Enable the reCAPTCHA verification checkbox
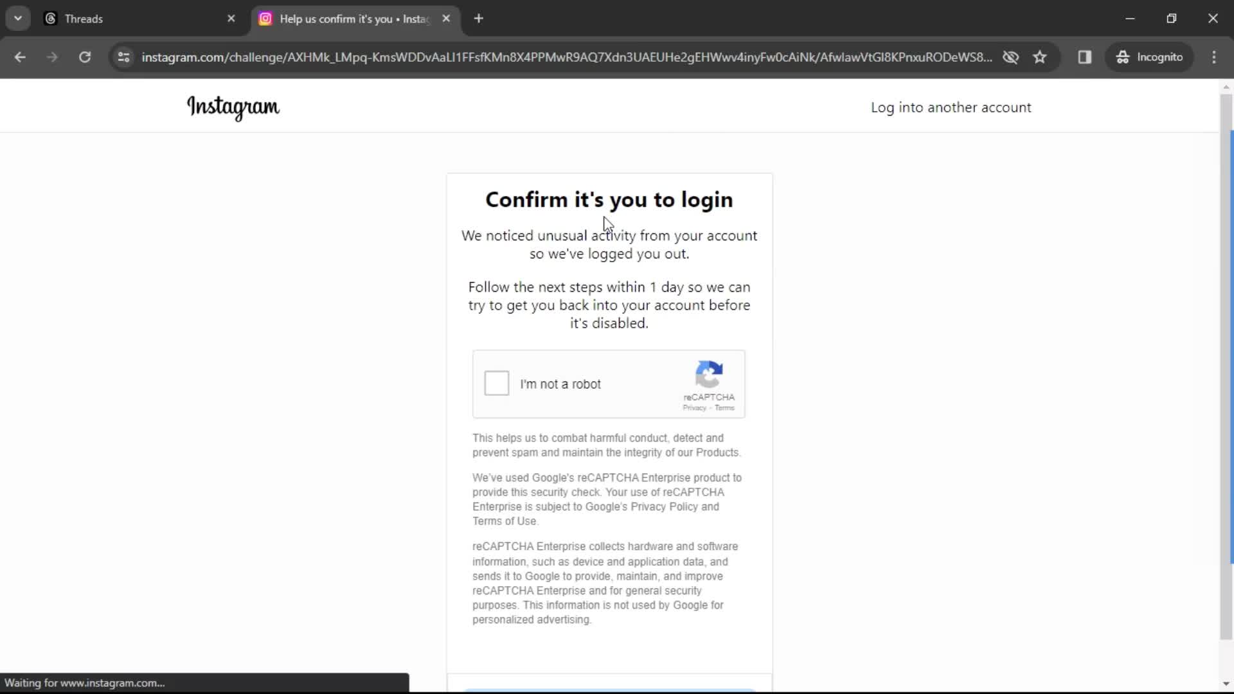1234x694 pixels. pos(496,383)
